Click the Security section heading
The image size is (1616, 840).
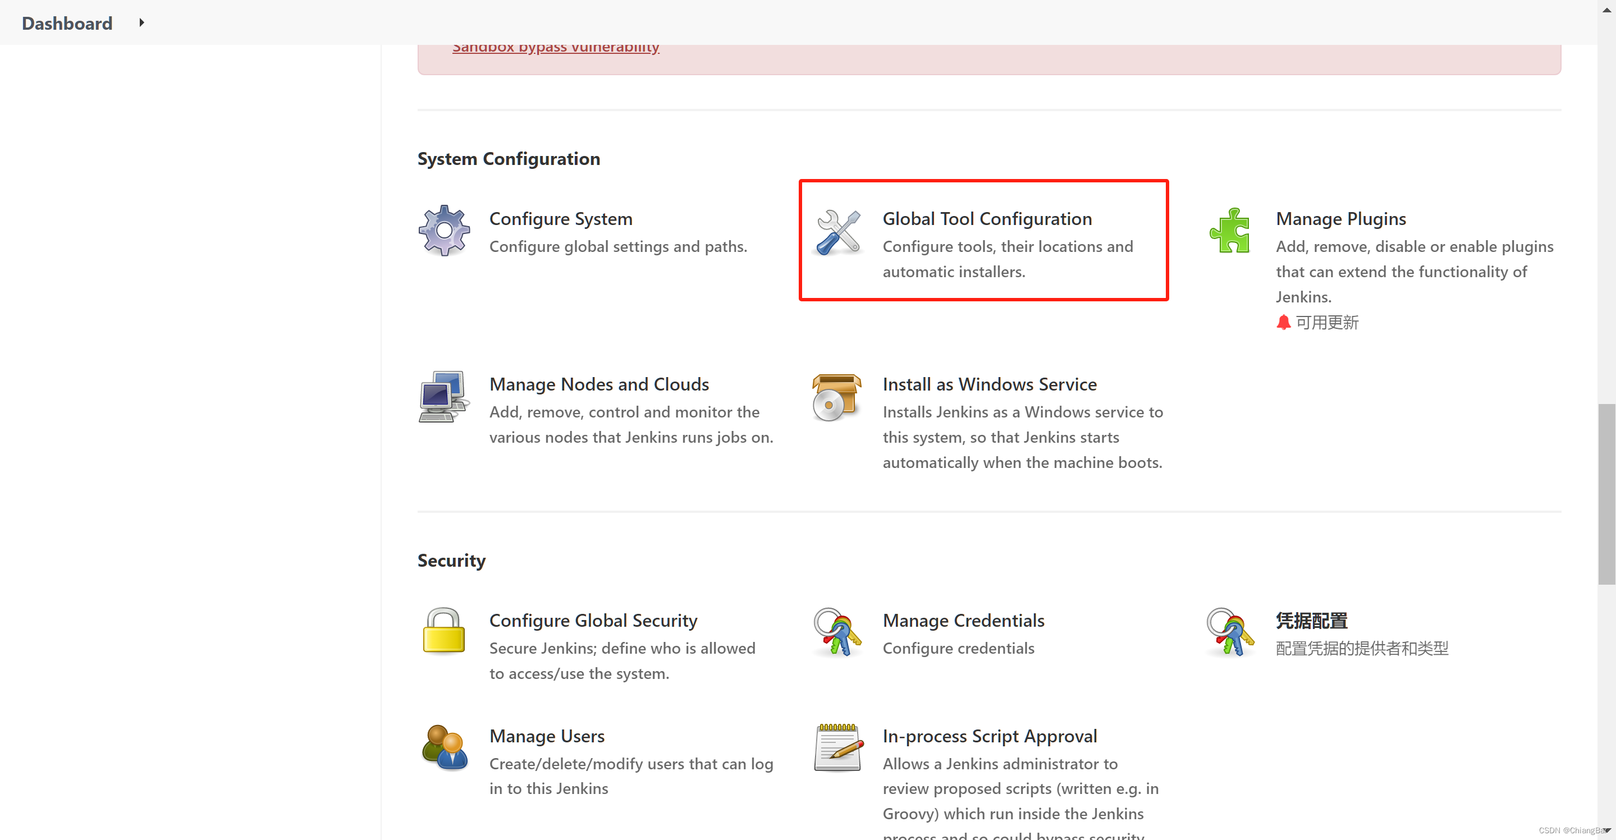coord(452,560)
